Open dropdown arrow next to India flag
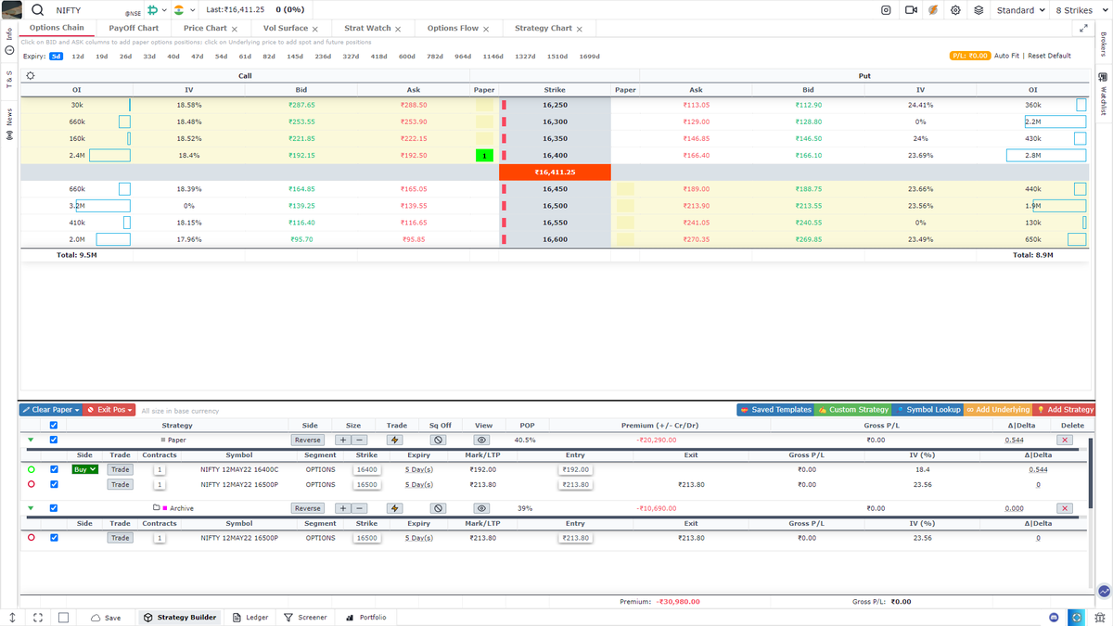The width and height of the screenshot is (1113, 626). coord(192,10)
